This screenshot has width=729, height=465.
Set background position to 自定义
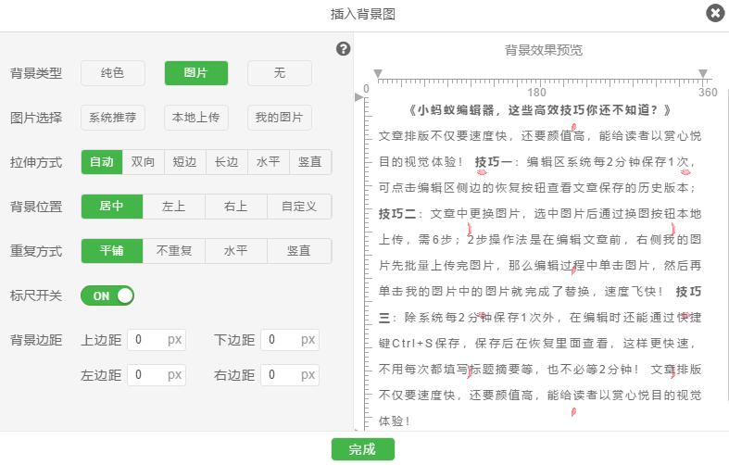(x=299, y=207)
